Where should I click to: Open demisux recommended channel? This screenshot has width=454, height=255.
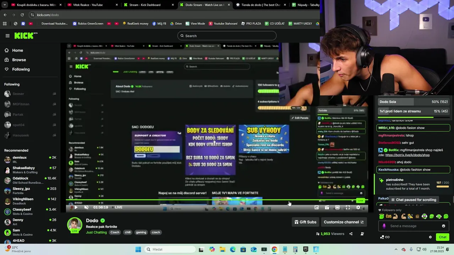(x=30, y=159)
